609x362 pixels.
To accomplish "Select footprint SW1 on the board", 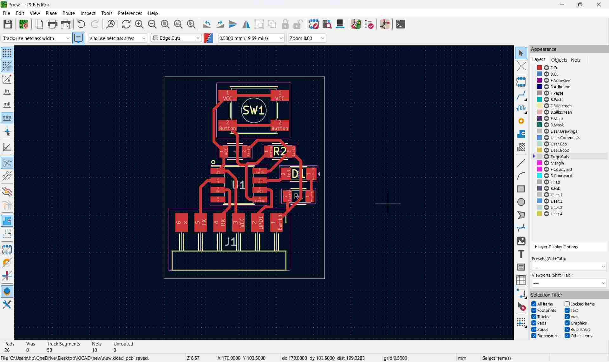I will 253,110.
